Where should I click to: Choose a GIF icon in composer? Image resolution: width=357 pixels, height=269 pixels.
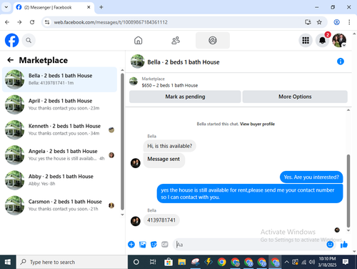tap(165, 245)
